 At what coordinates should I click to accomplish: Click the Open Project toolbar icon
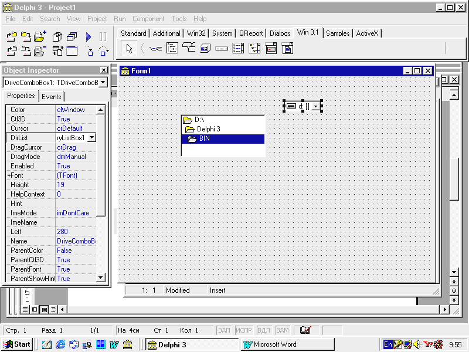pos(12,37)
